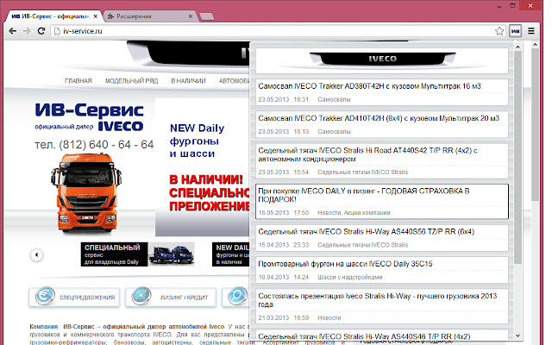Close the Расширения tab

190,16
